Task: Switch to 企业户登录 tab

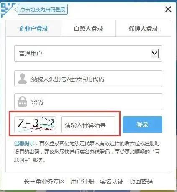Action: point(33,28)
